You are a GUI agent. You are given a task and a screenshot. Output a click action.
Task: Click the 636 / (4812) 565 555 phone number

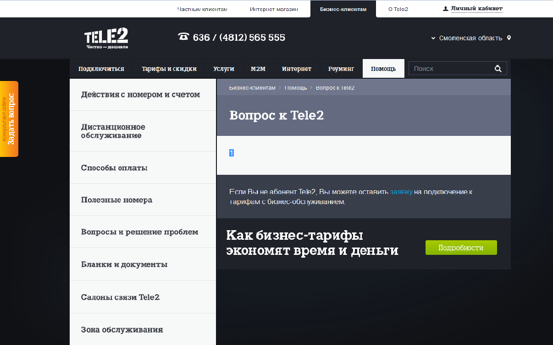pos(239,38)
